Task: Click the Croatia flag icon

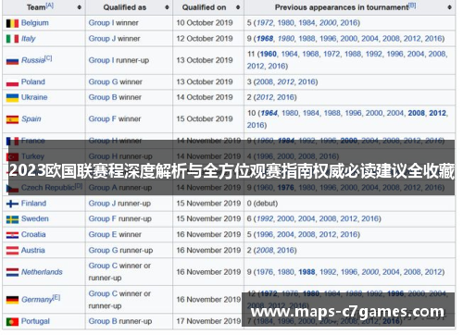Action: [x=12, y=235]
